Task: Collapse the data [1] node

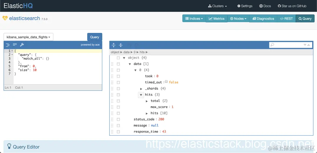Action: 130,64
